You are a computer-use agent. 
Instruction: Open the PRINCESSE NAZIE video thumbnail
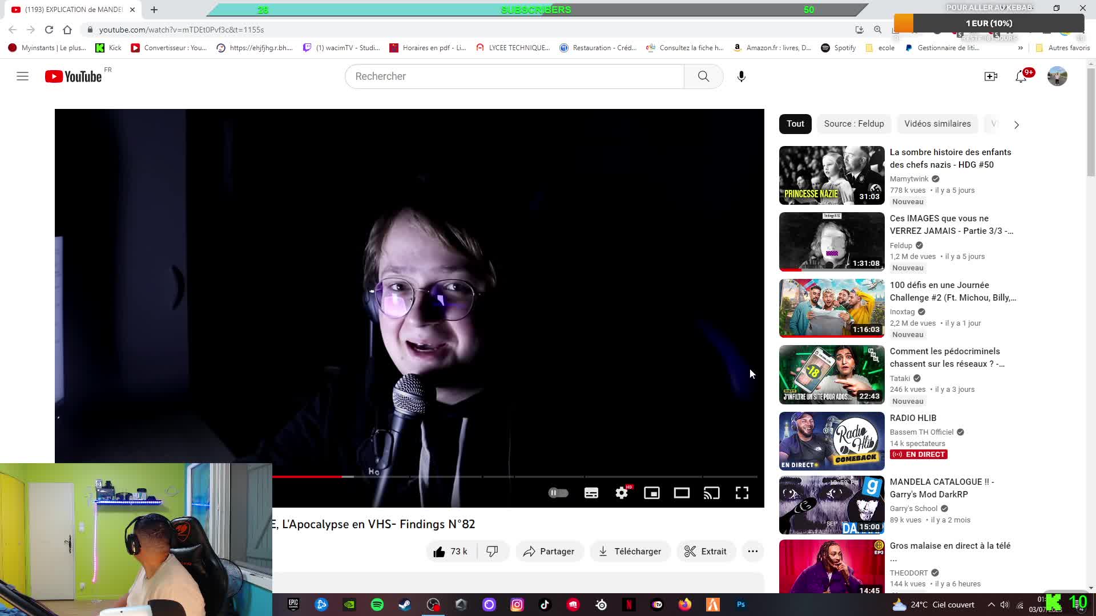[832, 175]
